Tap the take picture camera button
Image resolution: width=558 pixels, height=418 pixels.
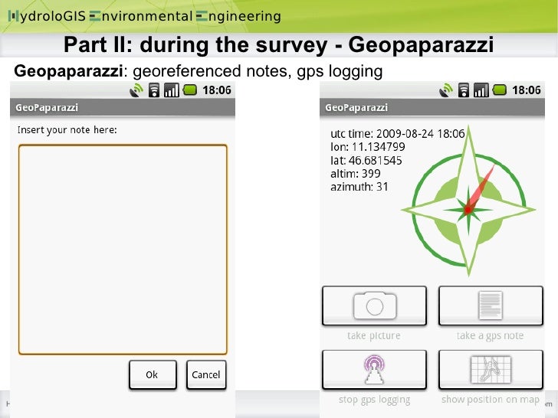coord(374,305)
